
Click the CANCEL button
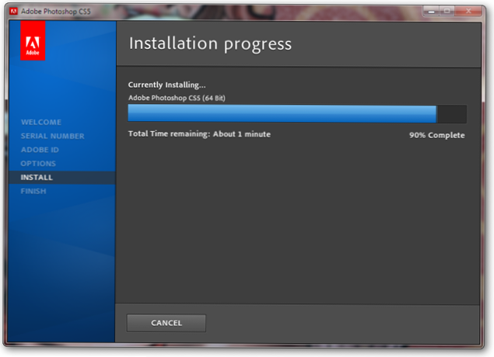[166, 323]
